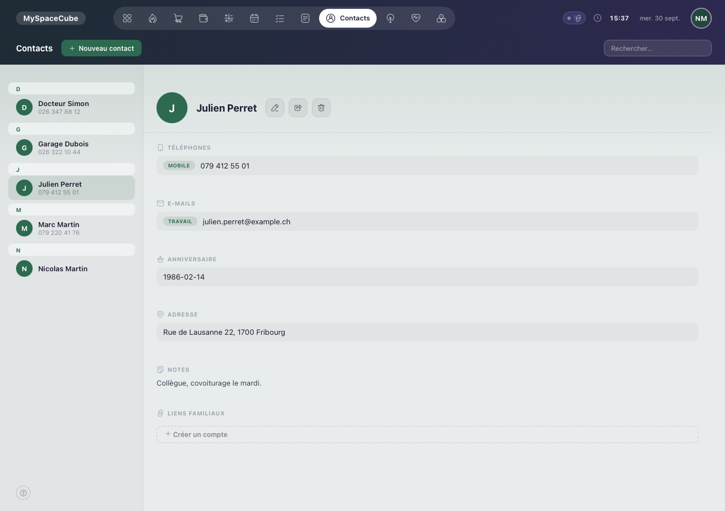The height and width of the screenshot is (511, 725).
Task: Click the large J avatar of Julien Perret
Action: tap(172, 108)
